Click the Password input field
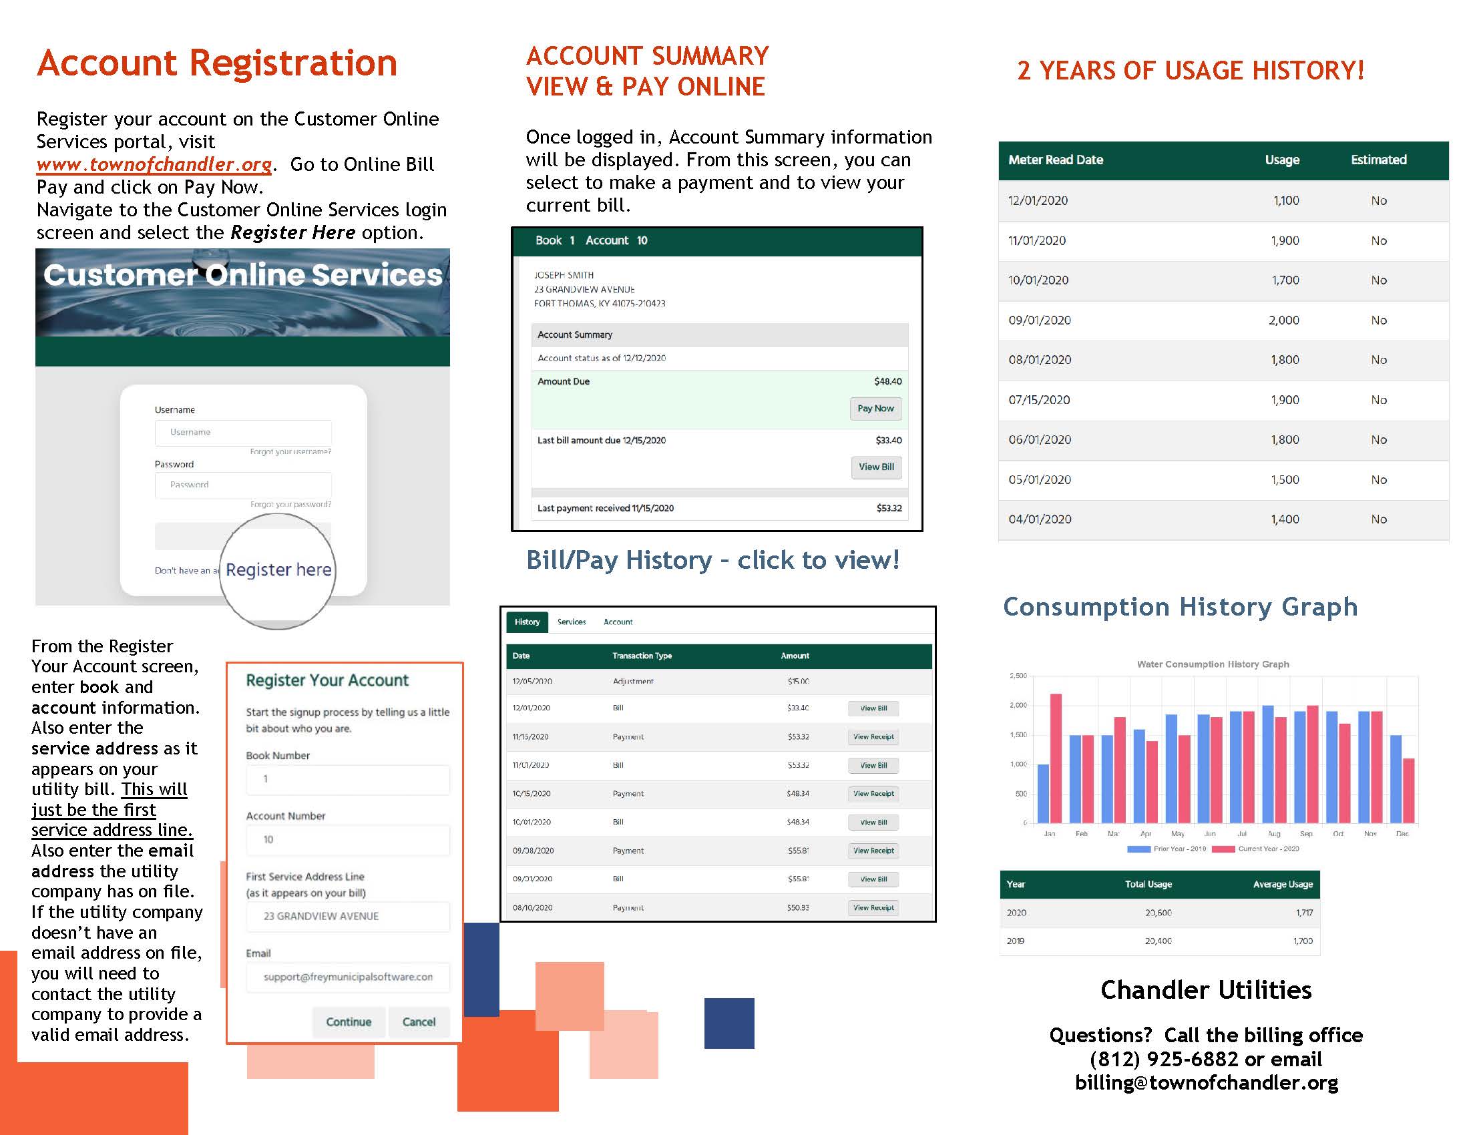This screenshot has height=1135, width=1469. [x=244, y=485]
